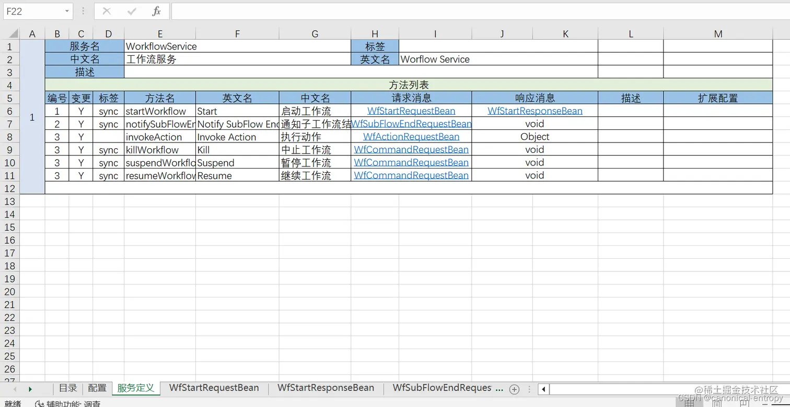This screenshot has width=790, height=407.
Task: Click the 方法列表 green header row
Action: pos(409,85)
